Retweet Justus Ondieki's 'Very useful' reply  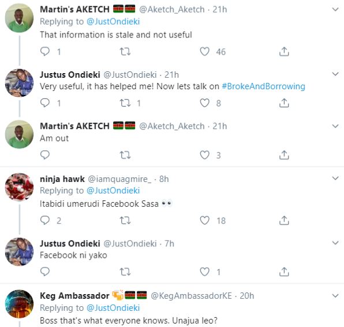click(125, 103)
